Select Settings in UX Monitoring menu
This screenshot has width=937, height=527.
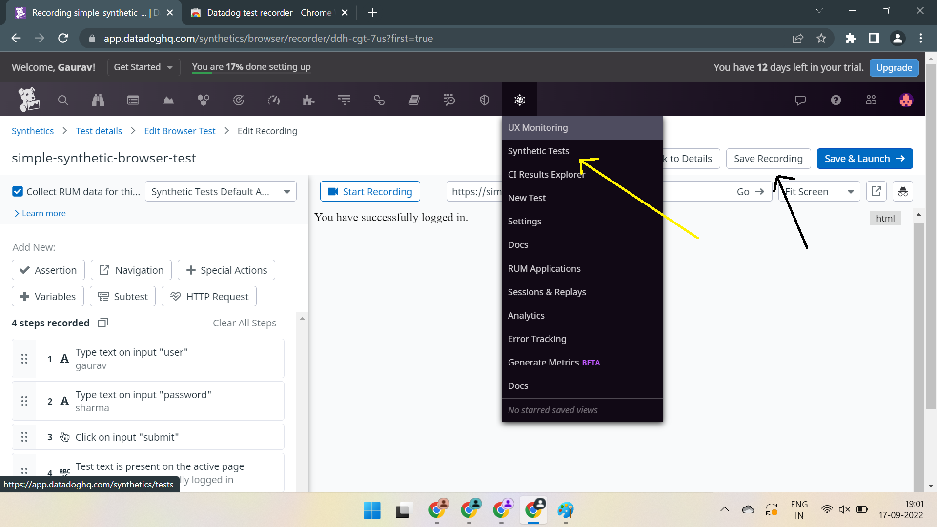pyautogui.click(x=582, y=222)
